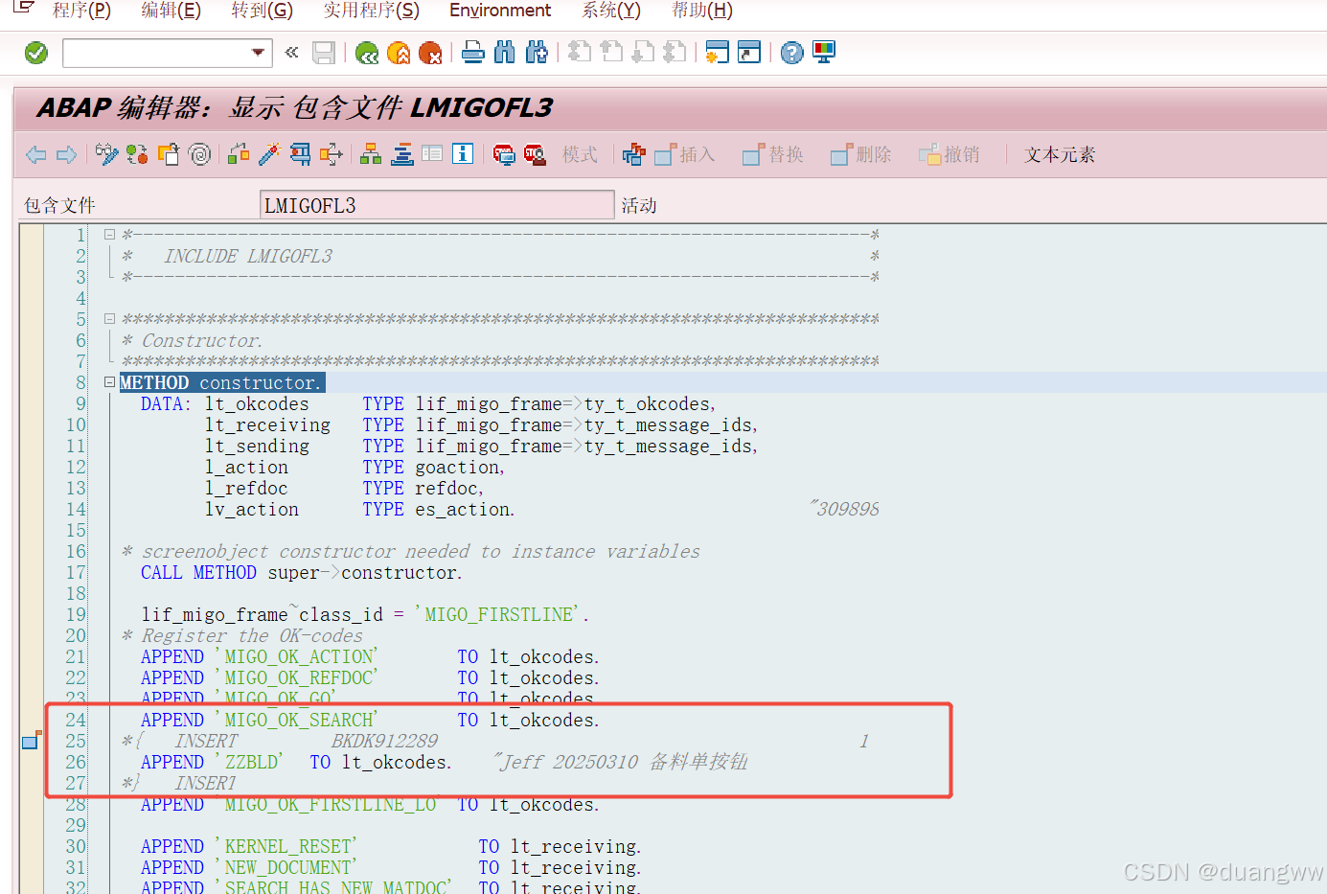
Task: Collapse the METHOD constructor code block
Action: pos(109,381)
